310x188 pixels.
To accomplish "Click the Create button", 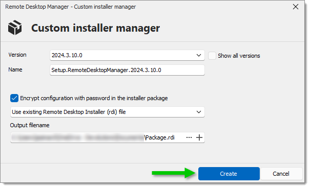I will [229, 174].
